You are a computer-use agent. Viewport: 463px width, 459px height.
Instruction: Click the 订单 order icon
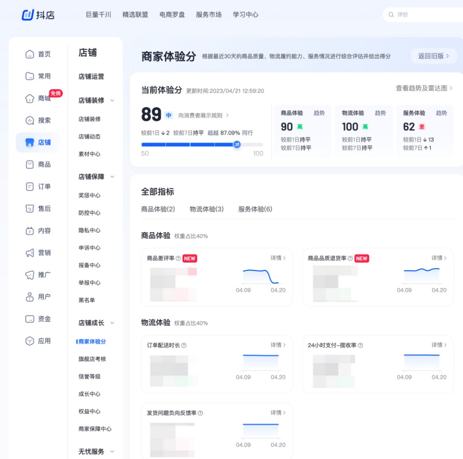coord(29,186)
